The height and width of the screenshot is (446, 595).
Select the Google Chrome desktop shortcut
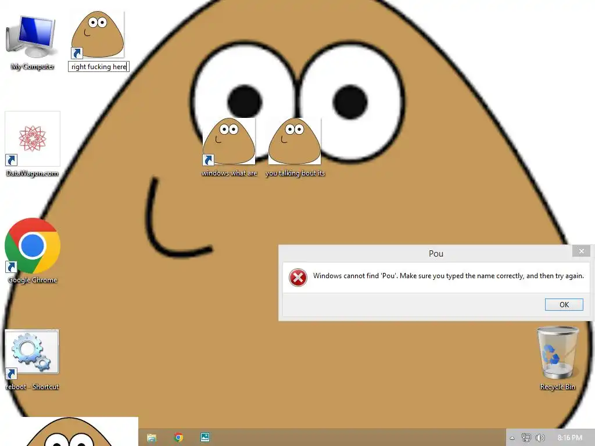33,246
